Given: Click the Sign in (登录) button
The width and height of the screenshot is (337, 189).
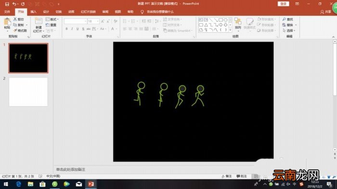Looking at the screenshot, I should pos(283,4).
